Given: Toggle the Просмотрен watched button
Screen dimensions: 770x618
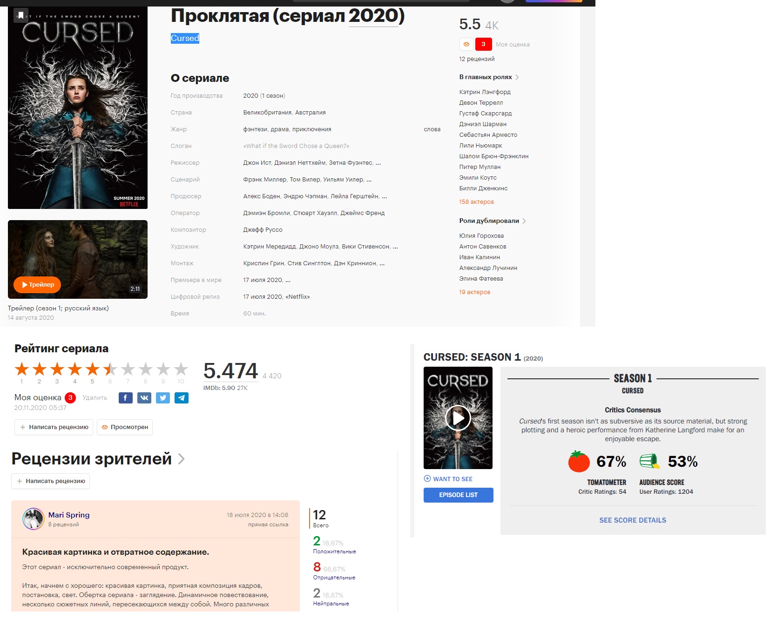Looking at the screenshot, I should point(125,427).
